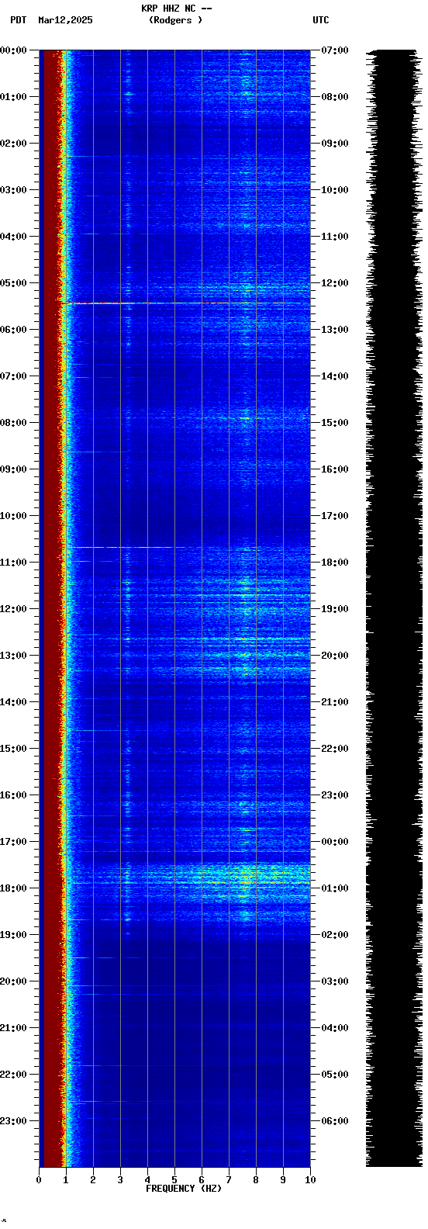Image resolution: width=428 pixels, height=1229 pixels.
Task: Click the '(Rodgers )' station name text
Action: 175,20
